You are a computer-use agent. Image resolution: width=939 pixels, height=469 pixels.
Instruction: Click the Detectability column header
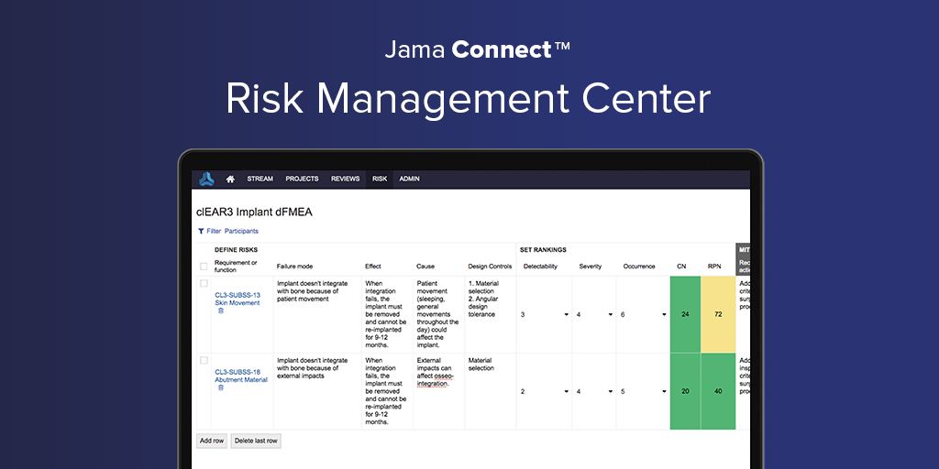click(x=540, y=267)
